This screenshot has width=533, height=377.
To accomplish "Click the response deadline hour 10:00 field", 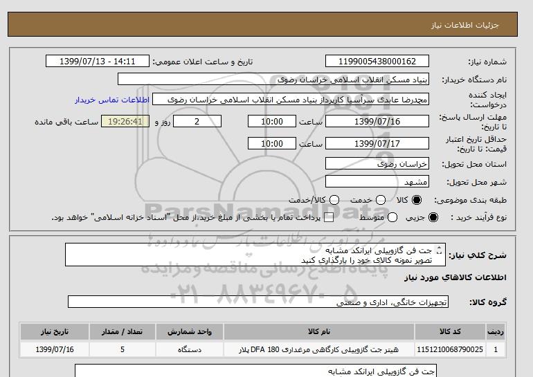I will 272,121.
